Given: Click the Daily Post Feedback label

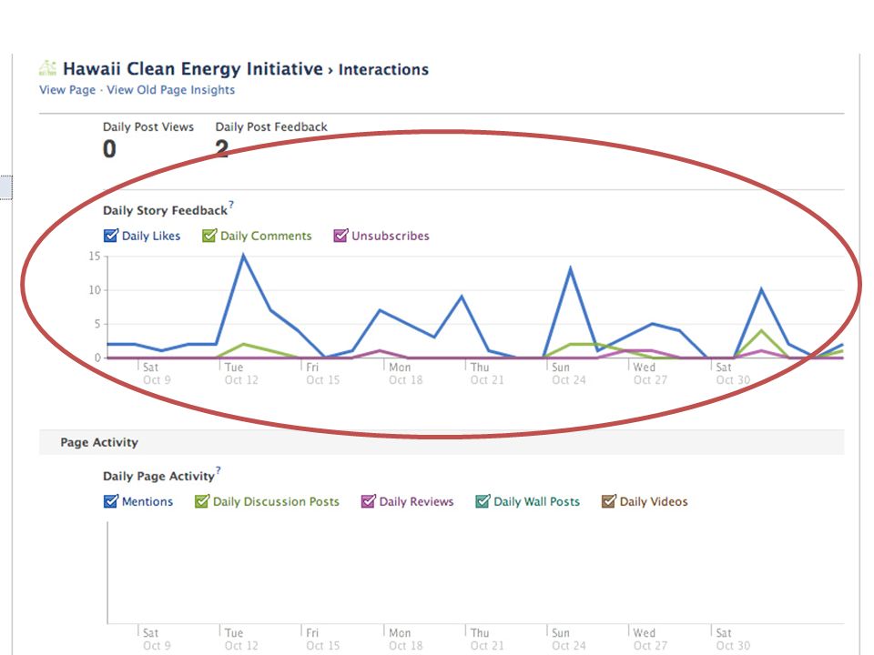Looking at the screenshot, I should pyautogui.click(x=271, y=127).
